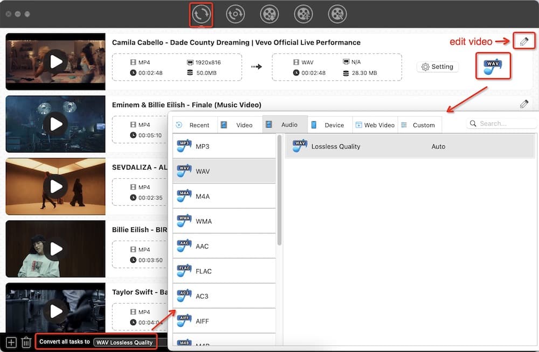Open the Custom tab
The height and width of the screenshot is (352, 539).
click(420, 125)
